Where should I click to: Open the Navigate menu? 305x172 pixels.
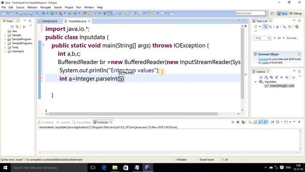click(x=46, y=8)
